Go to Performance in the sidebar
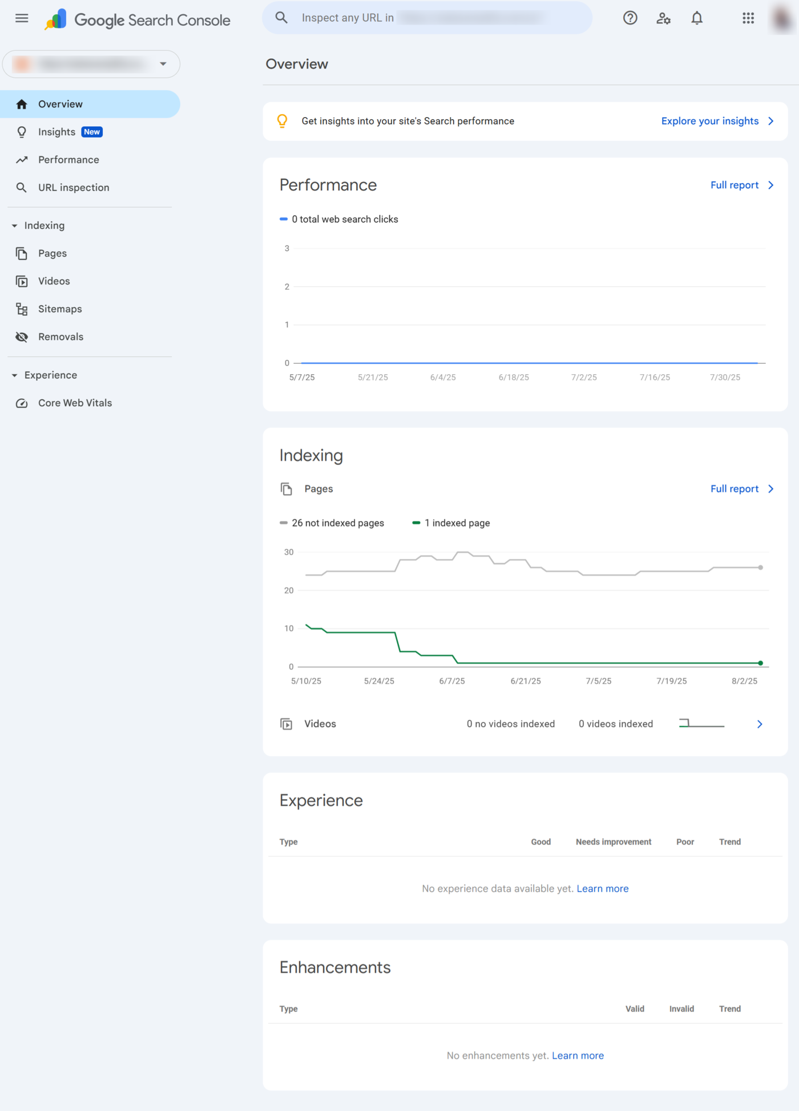Screen dimensions: 799x1111 click(68, 160)
